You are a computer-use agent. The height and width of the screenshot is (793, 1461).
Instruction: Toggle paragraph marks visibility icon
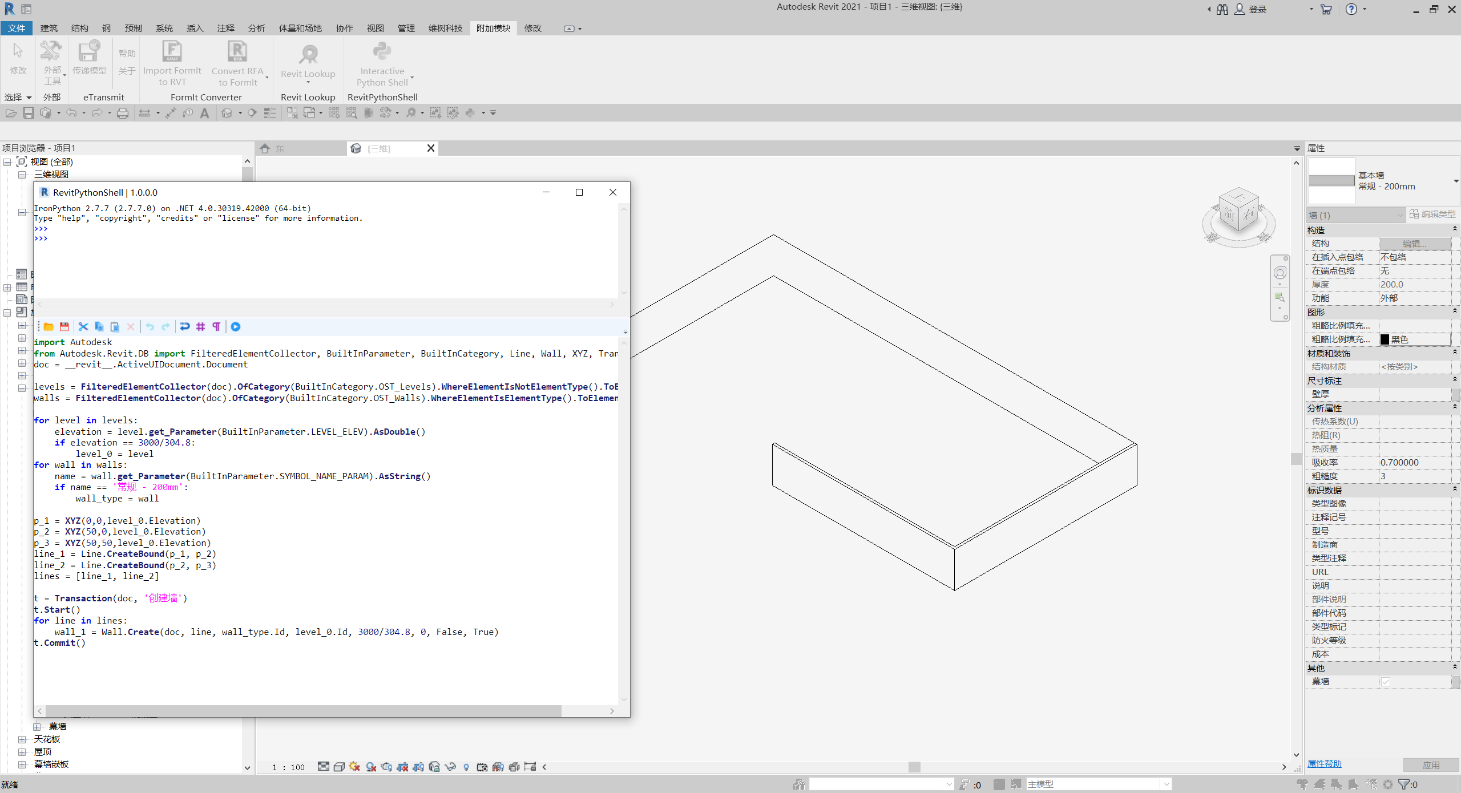click(x=216, y=326)
